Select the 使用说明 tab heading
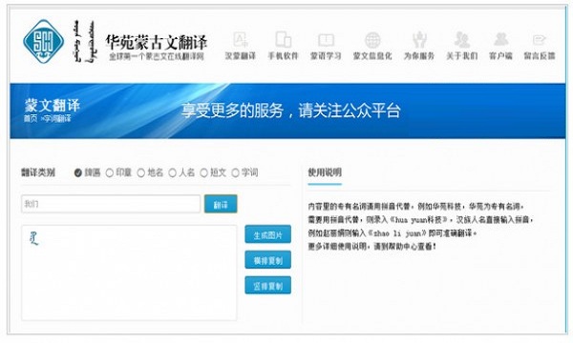Viewport: 573px width, 343px height. click(x=325, y=172)
